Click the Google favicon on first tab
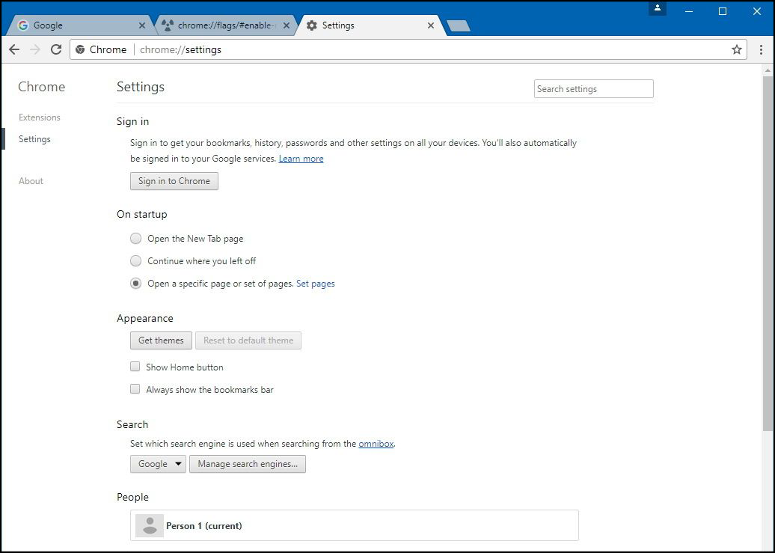Screen dimensions: 775x553 (x=22, y=25)
